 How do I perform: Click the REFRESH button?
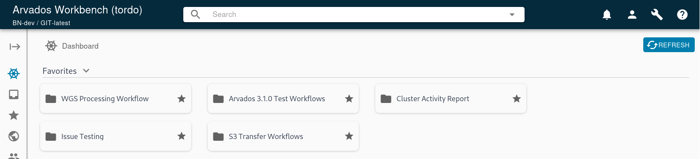click(669, 45)
